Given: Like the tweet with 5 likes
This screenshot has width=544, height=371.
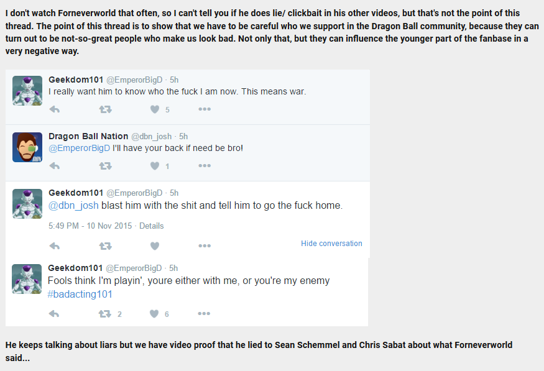Looking at the screenshot, I should [x=155, y=109].
